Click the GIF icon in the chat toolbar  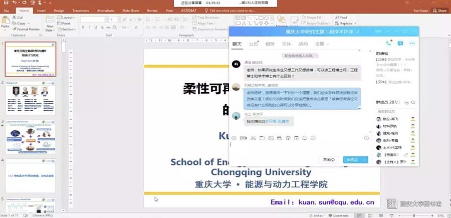[x=244, y=138]
